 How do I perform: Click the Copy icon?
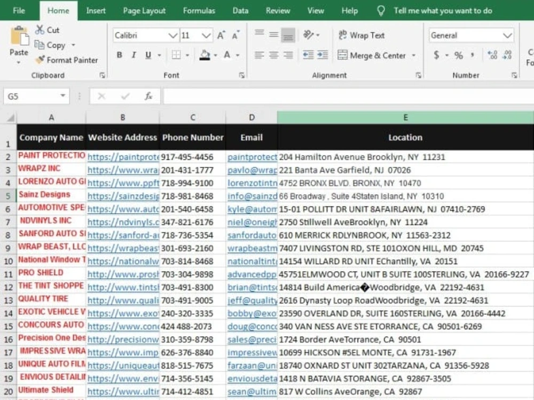[39, 45]
